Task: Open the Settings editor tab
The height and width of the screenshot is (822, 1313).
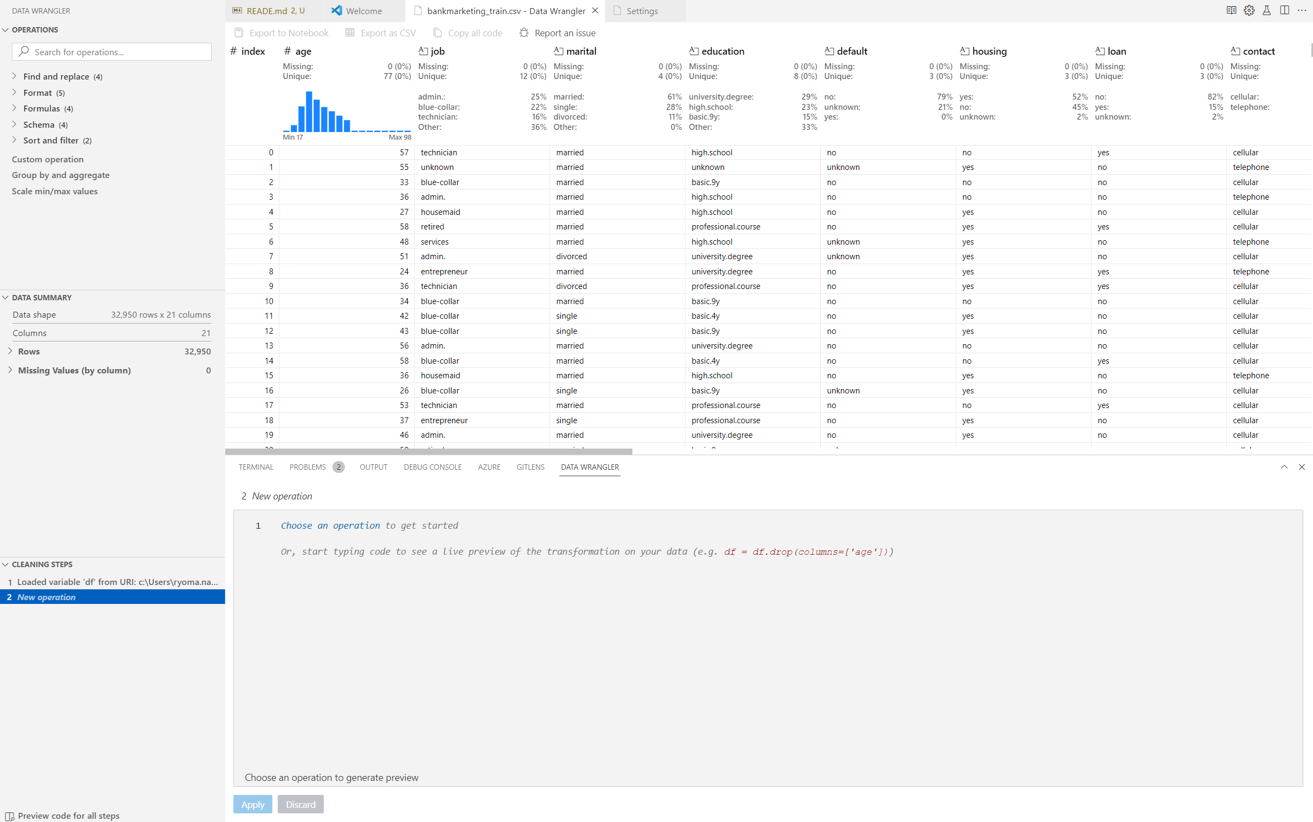Action: [642, 11]
